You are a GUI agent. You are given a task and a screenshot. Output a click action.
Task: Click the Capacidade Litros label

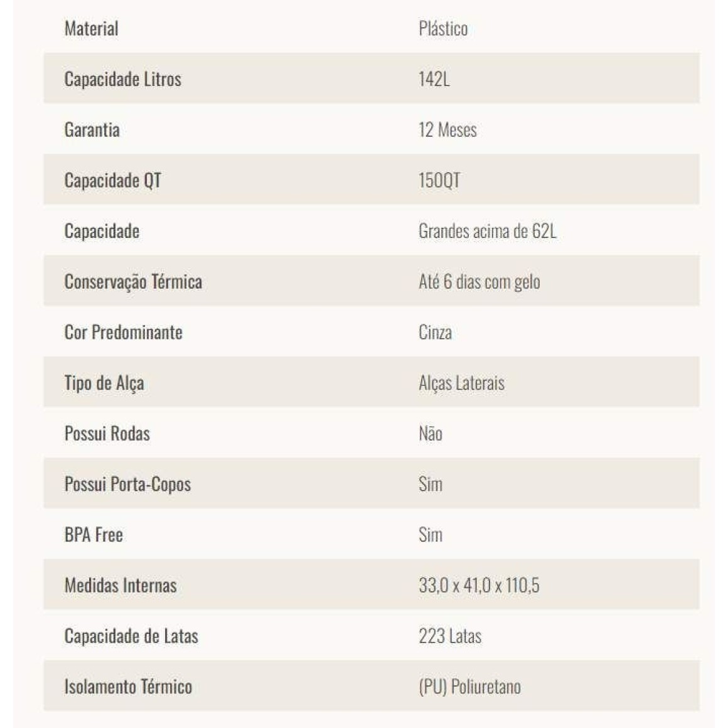(122, 80)
